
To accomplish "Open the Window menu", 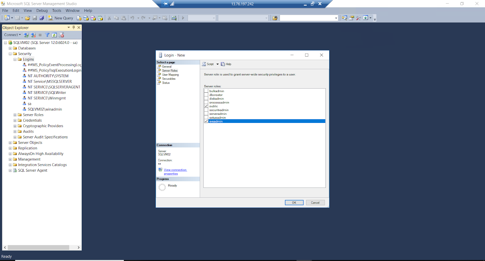I will (72, 11).
